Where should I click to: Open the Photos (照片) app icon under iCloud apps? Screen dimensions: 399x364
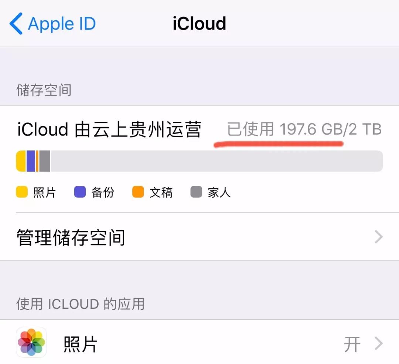31,343
